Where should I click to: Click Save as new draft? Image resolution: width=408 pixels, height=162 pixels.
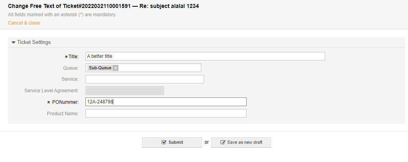[x=241, y=142]
